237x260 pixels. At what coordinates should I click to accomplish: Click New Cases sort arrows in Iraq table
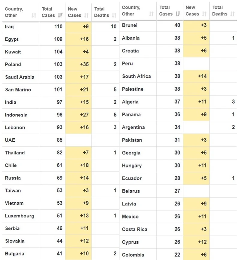pos(86,15)
